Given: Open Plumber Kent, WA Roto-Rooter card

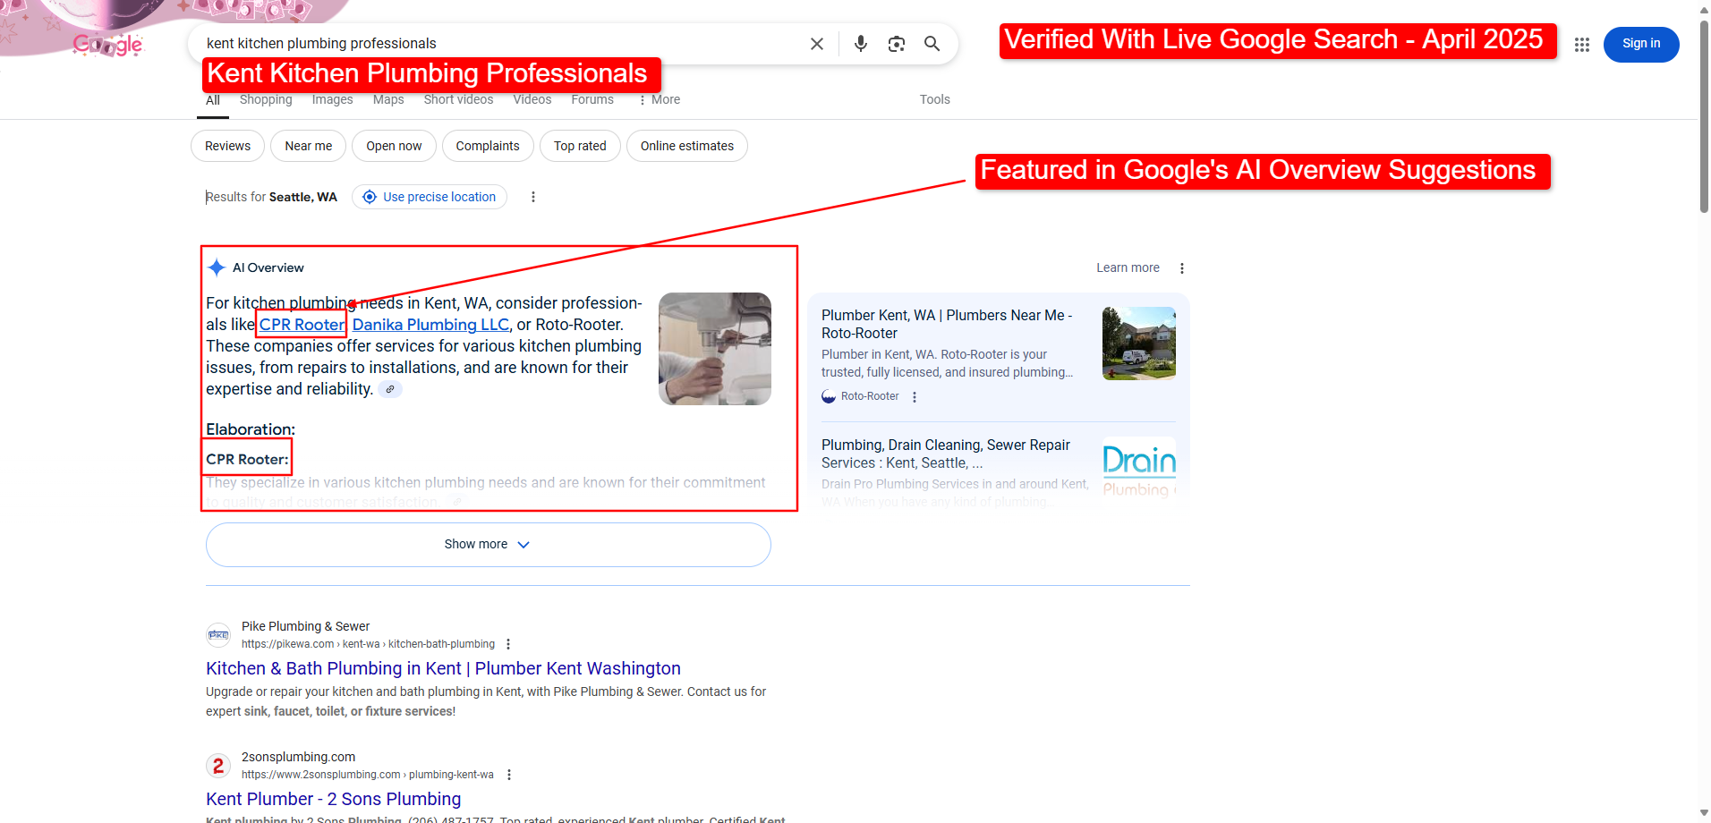Looking at the screenshot, I should click(947, 324).
